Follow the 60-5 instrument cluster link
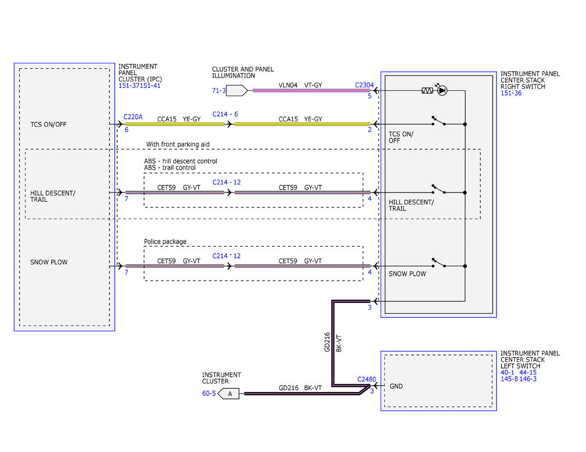The width and height of the screenshot is (586, 452). (x=209, y=393)
